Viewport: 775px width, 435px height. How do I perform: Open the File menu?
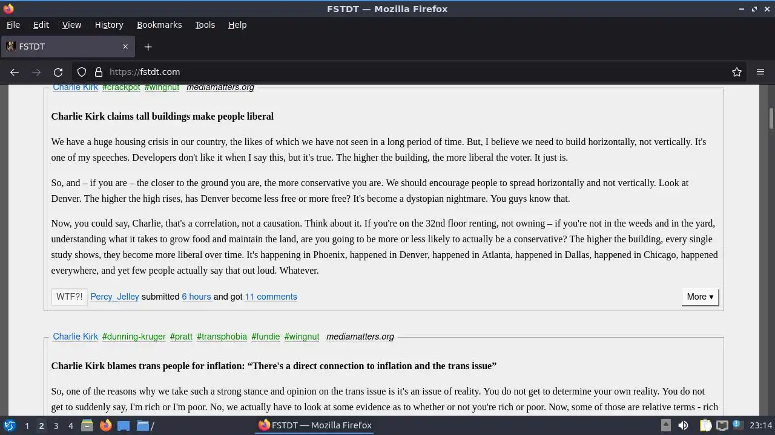pyautogui.click(x=13, y=25)
